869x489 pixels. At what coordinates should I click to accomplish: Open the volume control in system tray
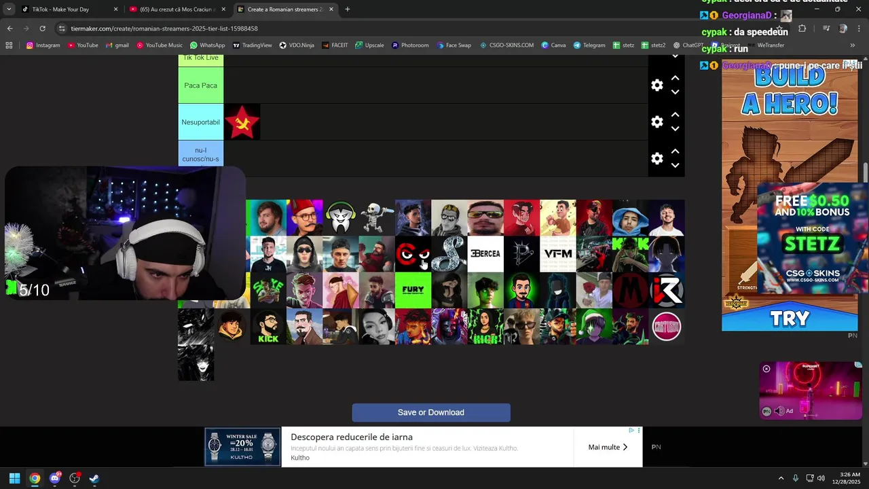point(821,478)
